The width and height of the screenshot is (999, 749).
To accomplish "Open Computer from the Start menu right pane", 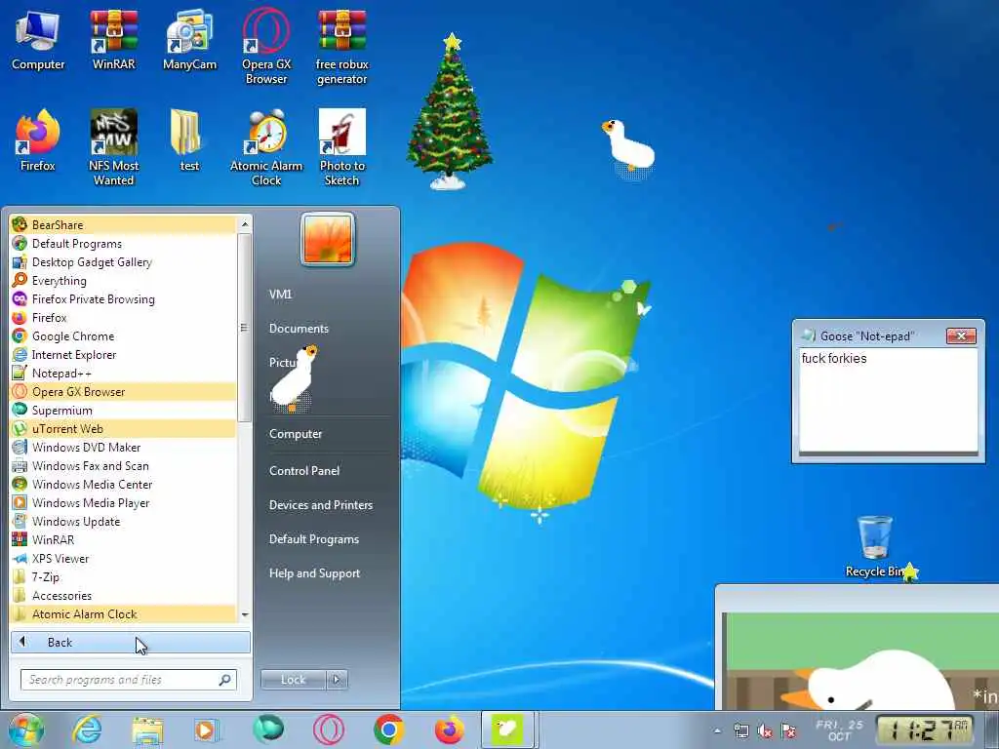I will point(295,434).
